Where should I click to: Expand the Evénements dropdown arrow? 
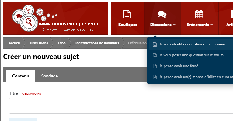pyautogui.click(x=212, y=25)
